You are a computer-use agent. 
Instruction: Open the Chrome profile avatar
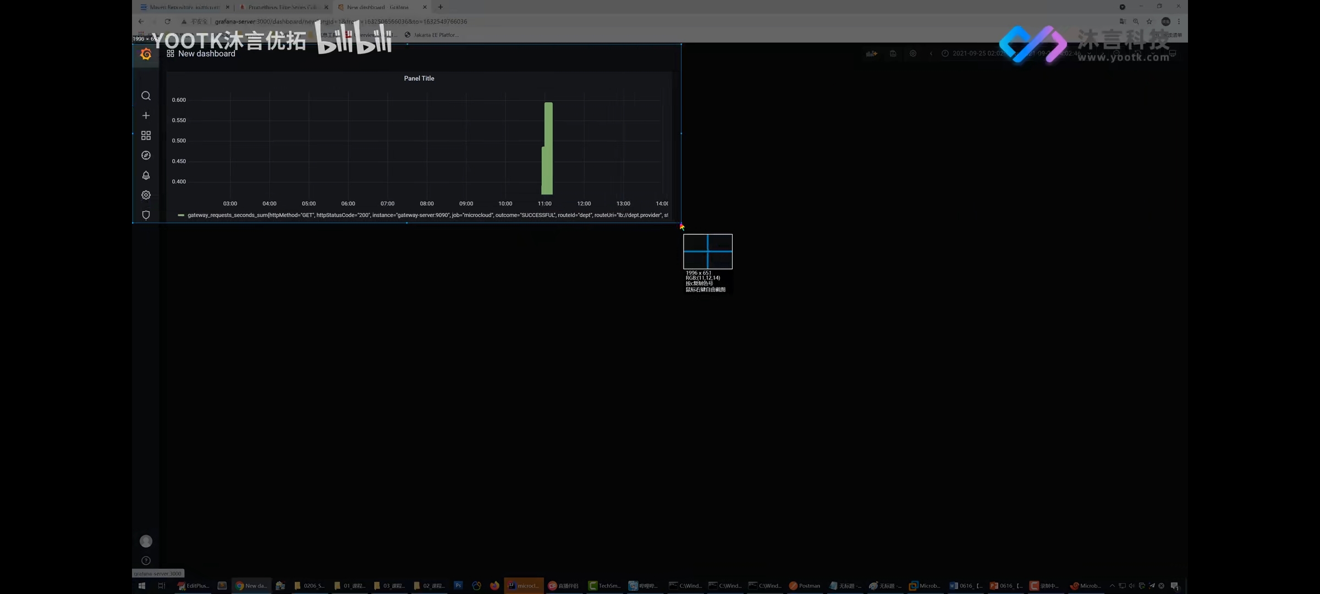tap(1165, 21)
